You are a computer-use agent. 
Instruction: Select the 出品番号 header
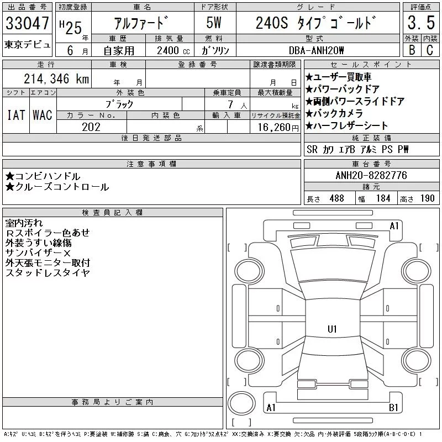[x=27, y=7]
